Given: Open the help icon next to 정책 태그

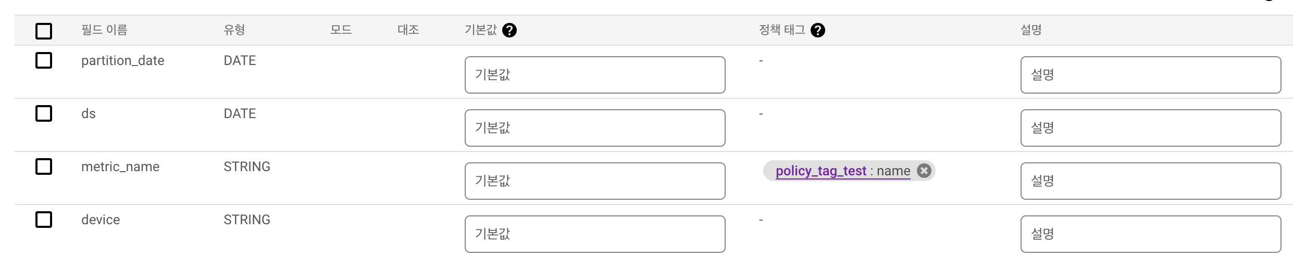Looking at the screenshot, I should [818, 30].
